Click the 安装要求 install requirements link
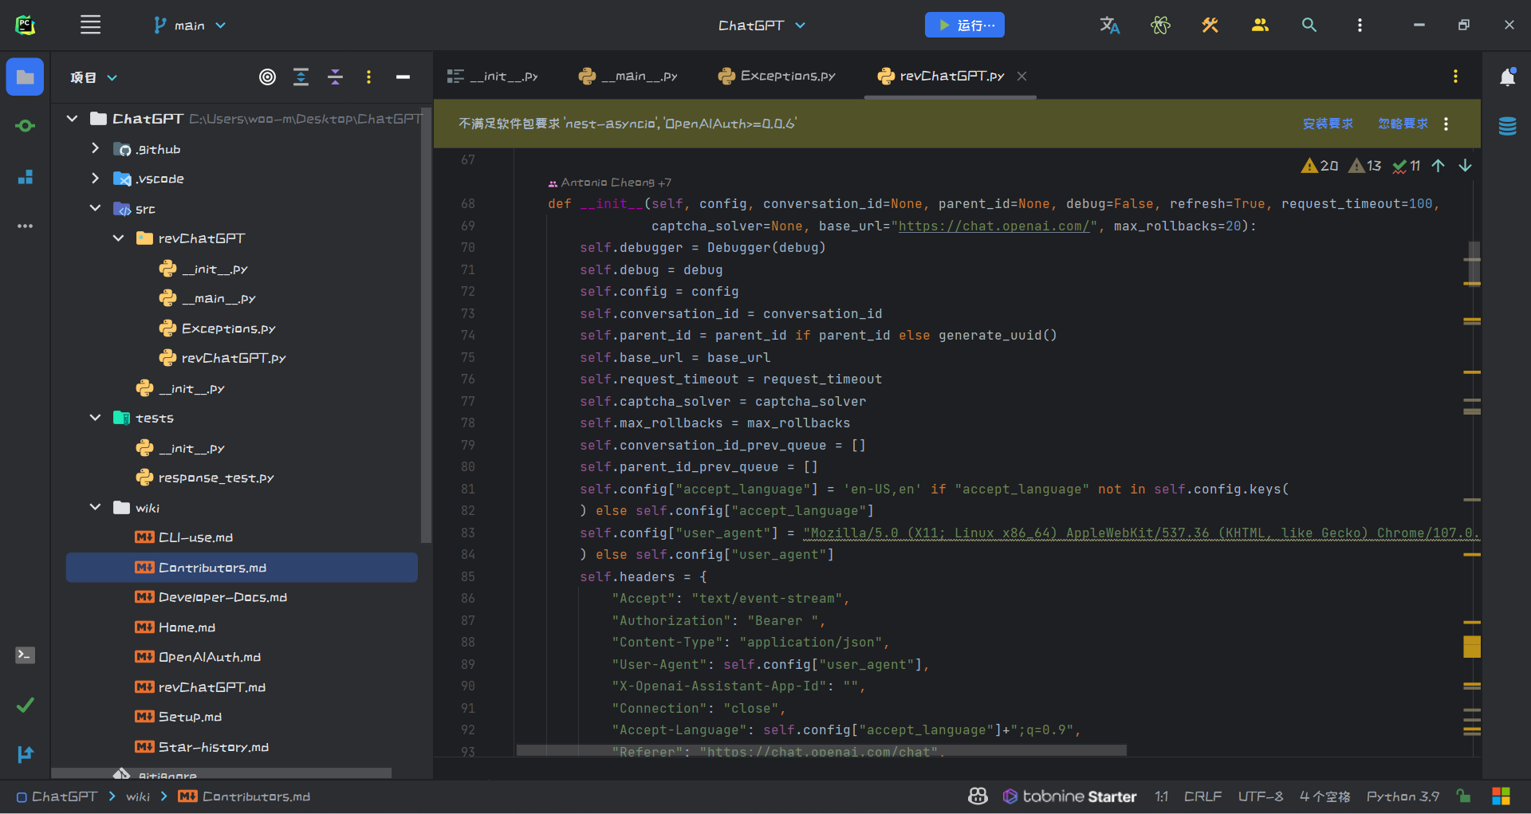 1328,124
